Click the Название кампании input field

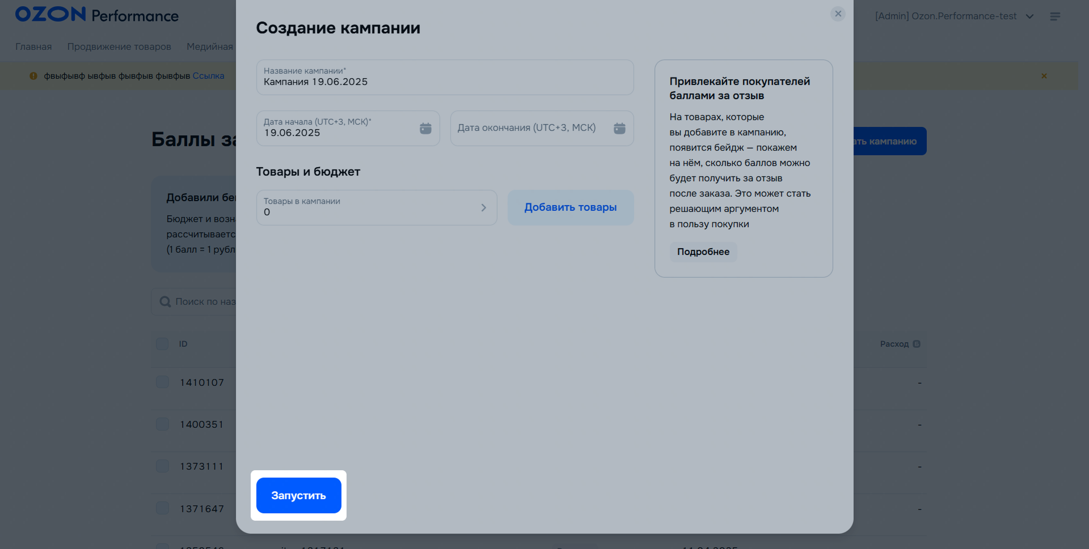point(445,78)
